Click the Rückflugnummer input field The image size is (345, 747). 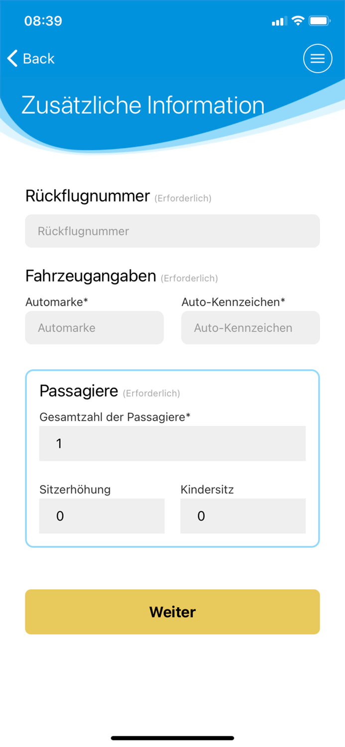click(x=172, y=231)
